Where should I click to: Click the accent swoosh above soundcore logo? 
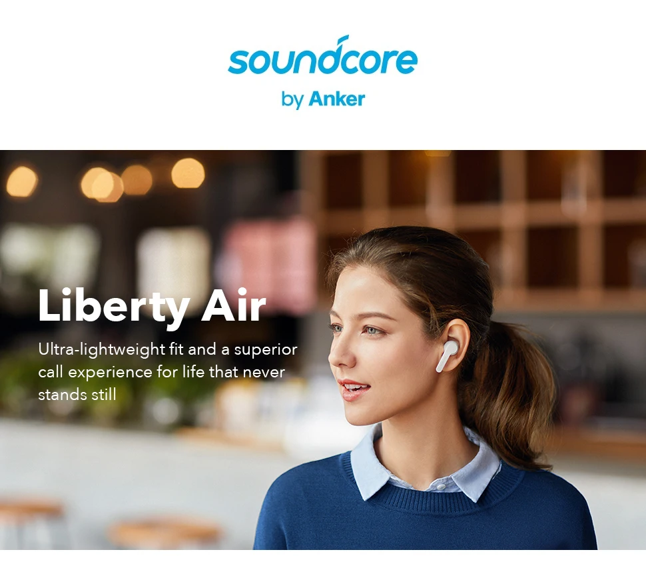click(341, 41)
